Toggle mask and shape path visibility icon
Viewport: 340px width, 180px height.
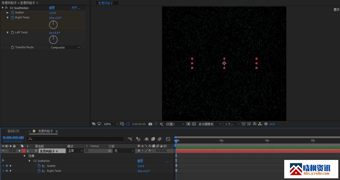point(128,124)
